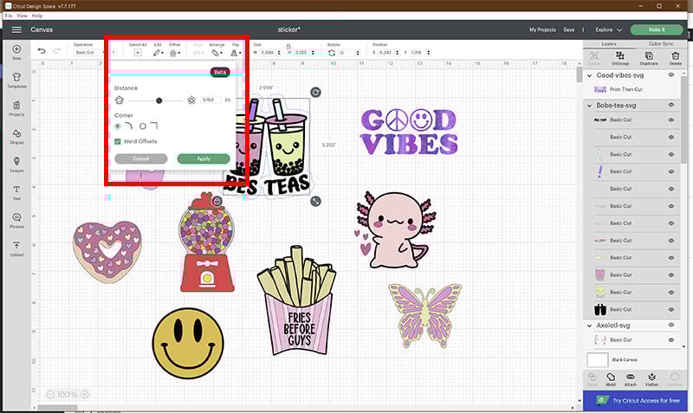Hide the Good-vibes-svg group

click(670, 75)
